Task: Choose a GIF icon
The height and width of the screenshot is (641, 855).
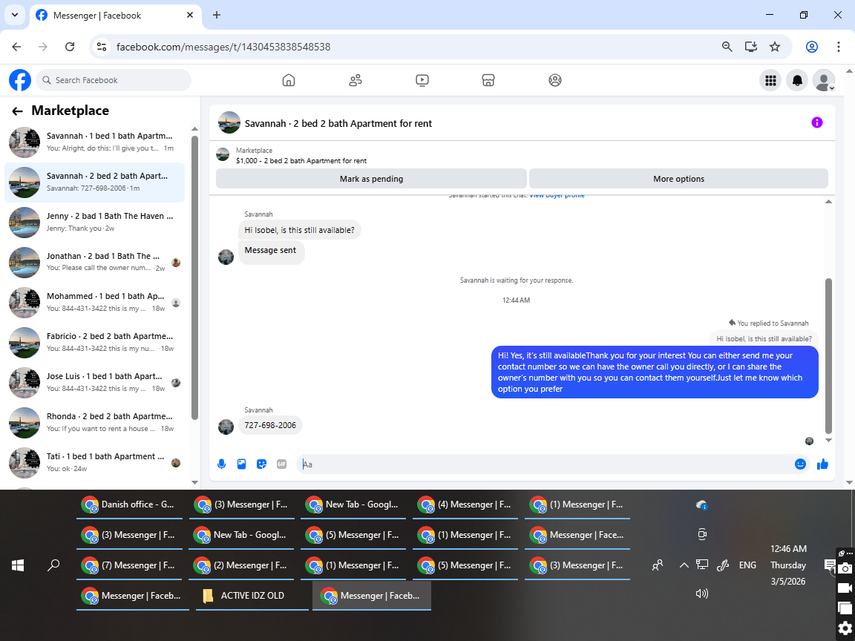Action: click(x=281, y=464)
